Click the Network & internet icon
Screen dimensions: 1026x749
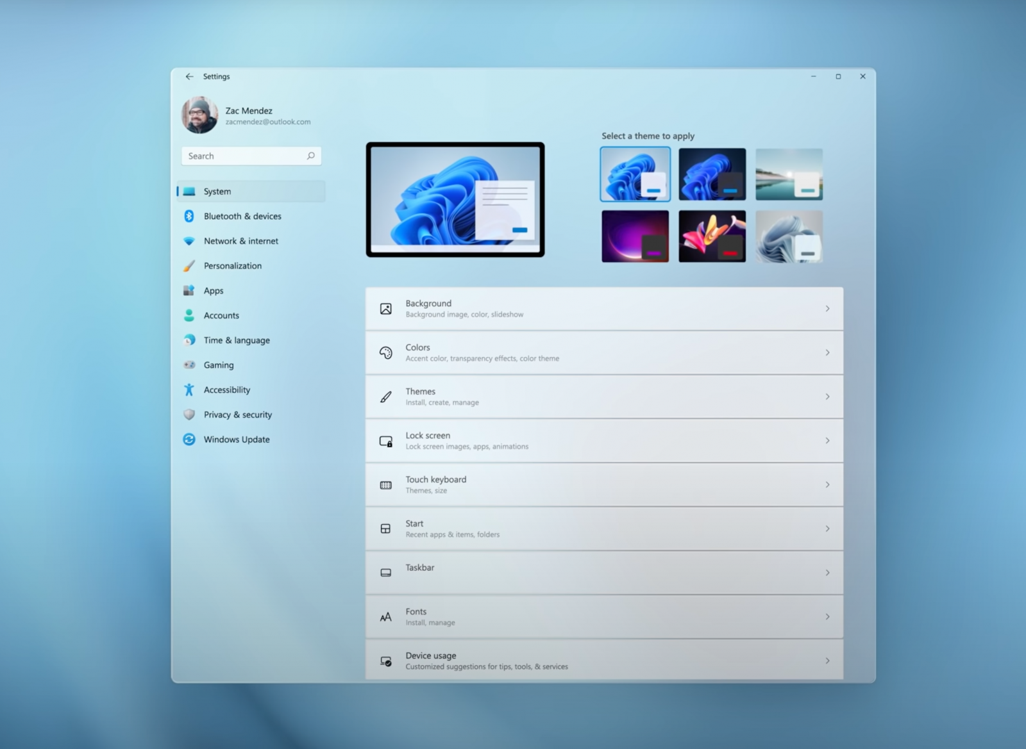pyautogui.click(x=189, y=241)
